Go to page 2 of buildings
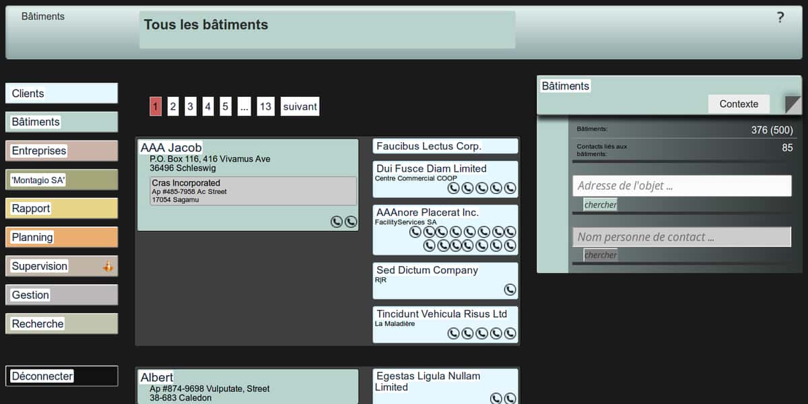This screenshot has width=808, height=404. (x=173, y=106)
